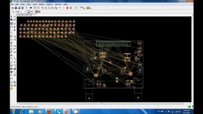The image size is (203, 114).
Task: Select the Info tool in the left toolbar
Action: tap(11, 16)
